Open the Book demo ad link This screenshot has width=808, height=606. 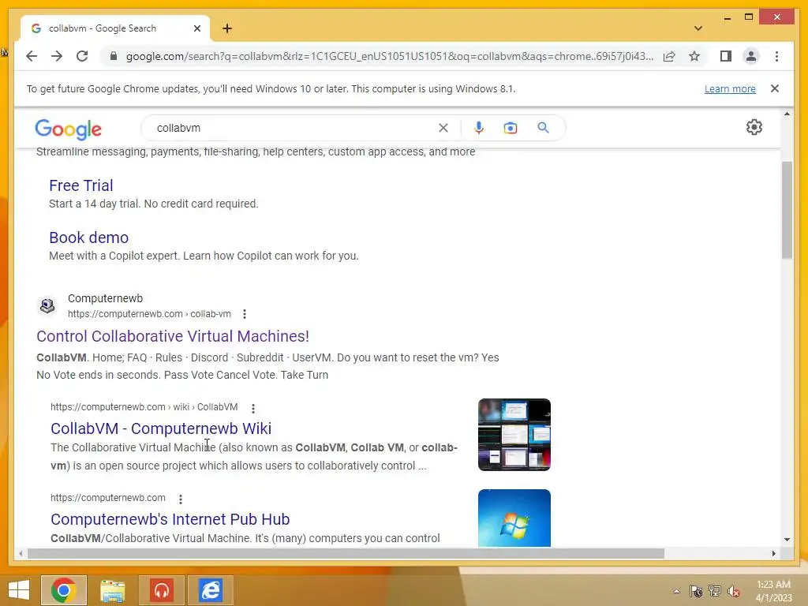click(x=88, y=238)
